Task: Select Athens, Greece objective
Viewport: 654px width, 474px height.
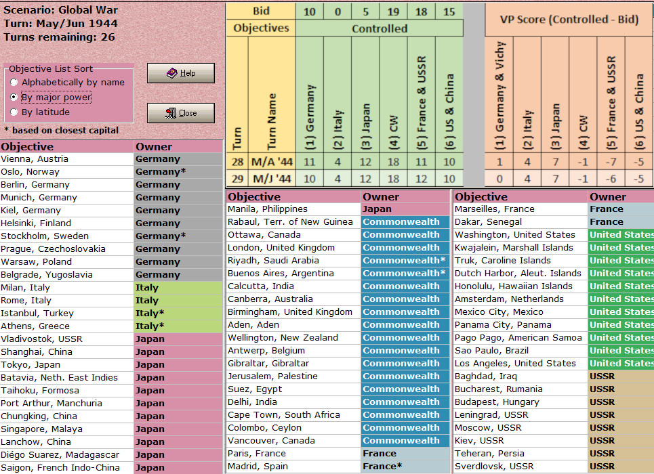Action: pyautogui.click(x=66, y=326)
